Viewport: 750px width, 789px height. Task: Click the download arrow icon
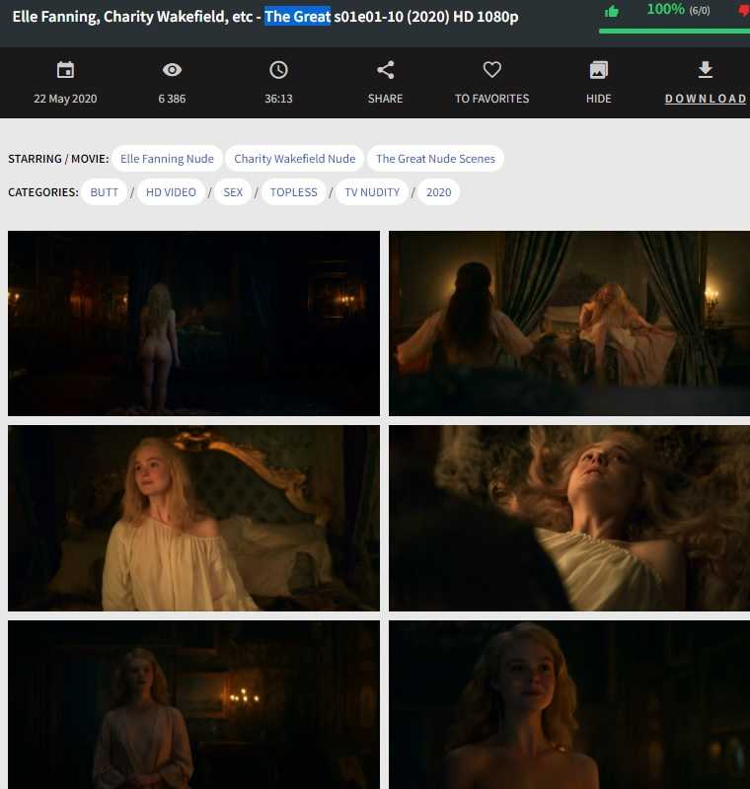tap(705, 70)
